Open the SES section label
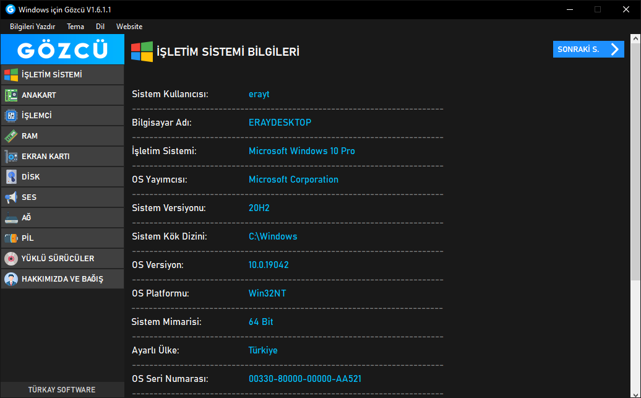The image size is (641, 398). pos(29,197)
